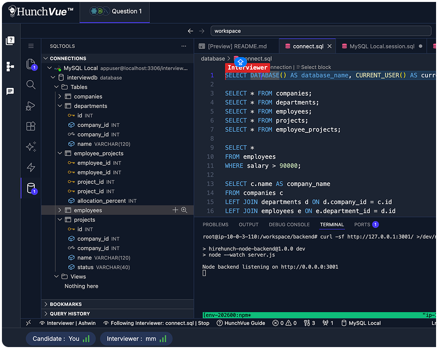Click Nothing here under Views

pyautogui.click(x=81, y=286)
